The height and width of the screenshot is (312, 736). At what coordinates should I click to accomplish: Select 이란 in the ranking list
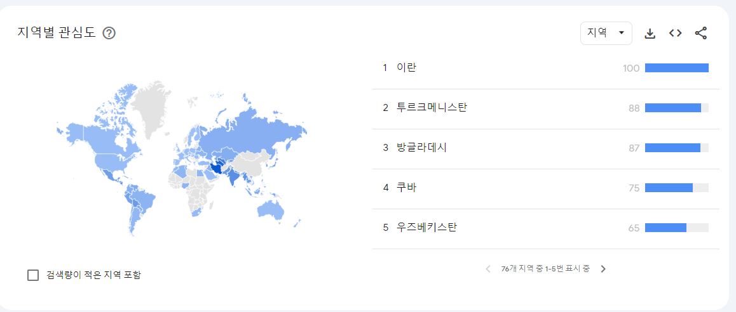(406, 68)
